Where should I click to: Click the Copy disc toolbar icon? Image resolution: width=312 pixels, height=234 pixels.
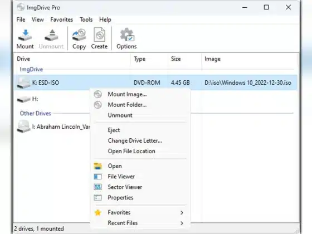click(79, 35)
